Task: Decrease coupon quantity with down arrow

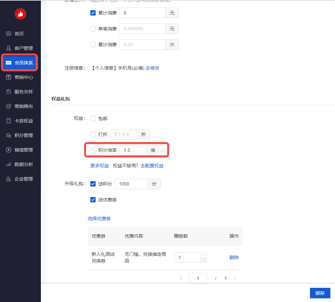Action: pos(204,260)
